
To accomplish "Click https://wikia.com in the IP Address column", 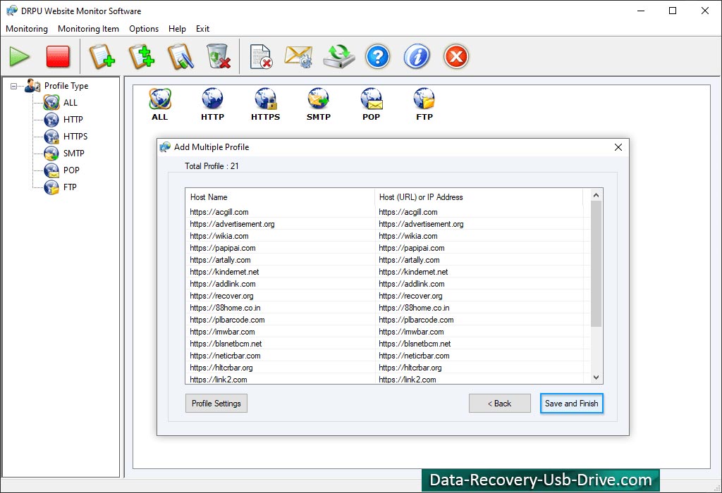I will click(408, 236).
